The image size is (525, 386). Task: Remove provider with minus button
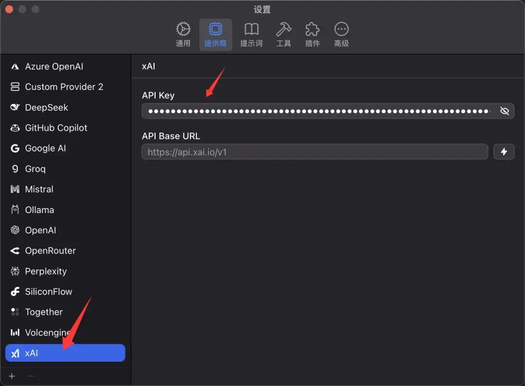31,376
